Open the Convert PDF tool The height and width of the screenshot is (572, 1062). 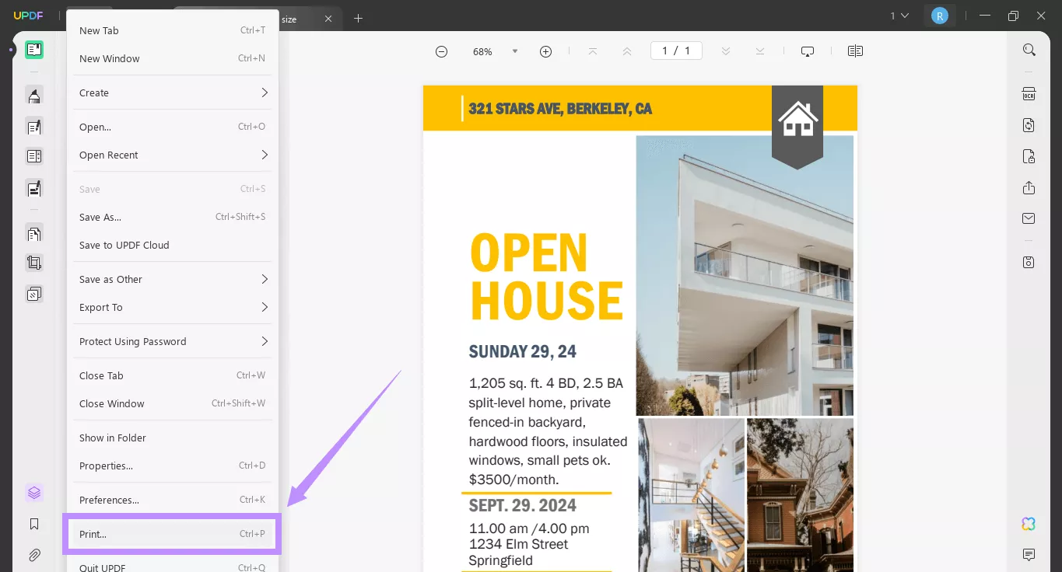click(1029, 125)
